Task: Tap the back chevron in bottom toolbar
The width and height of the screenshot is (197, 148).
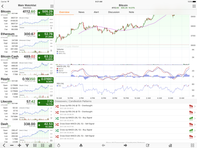Action: (4, 145)
